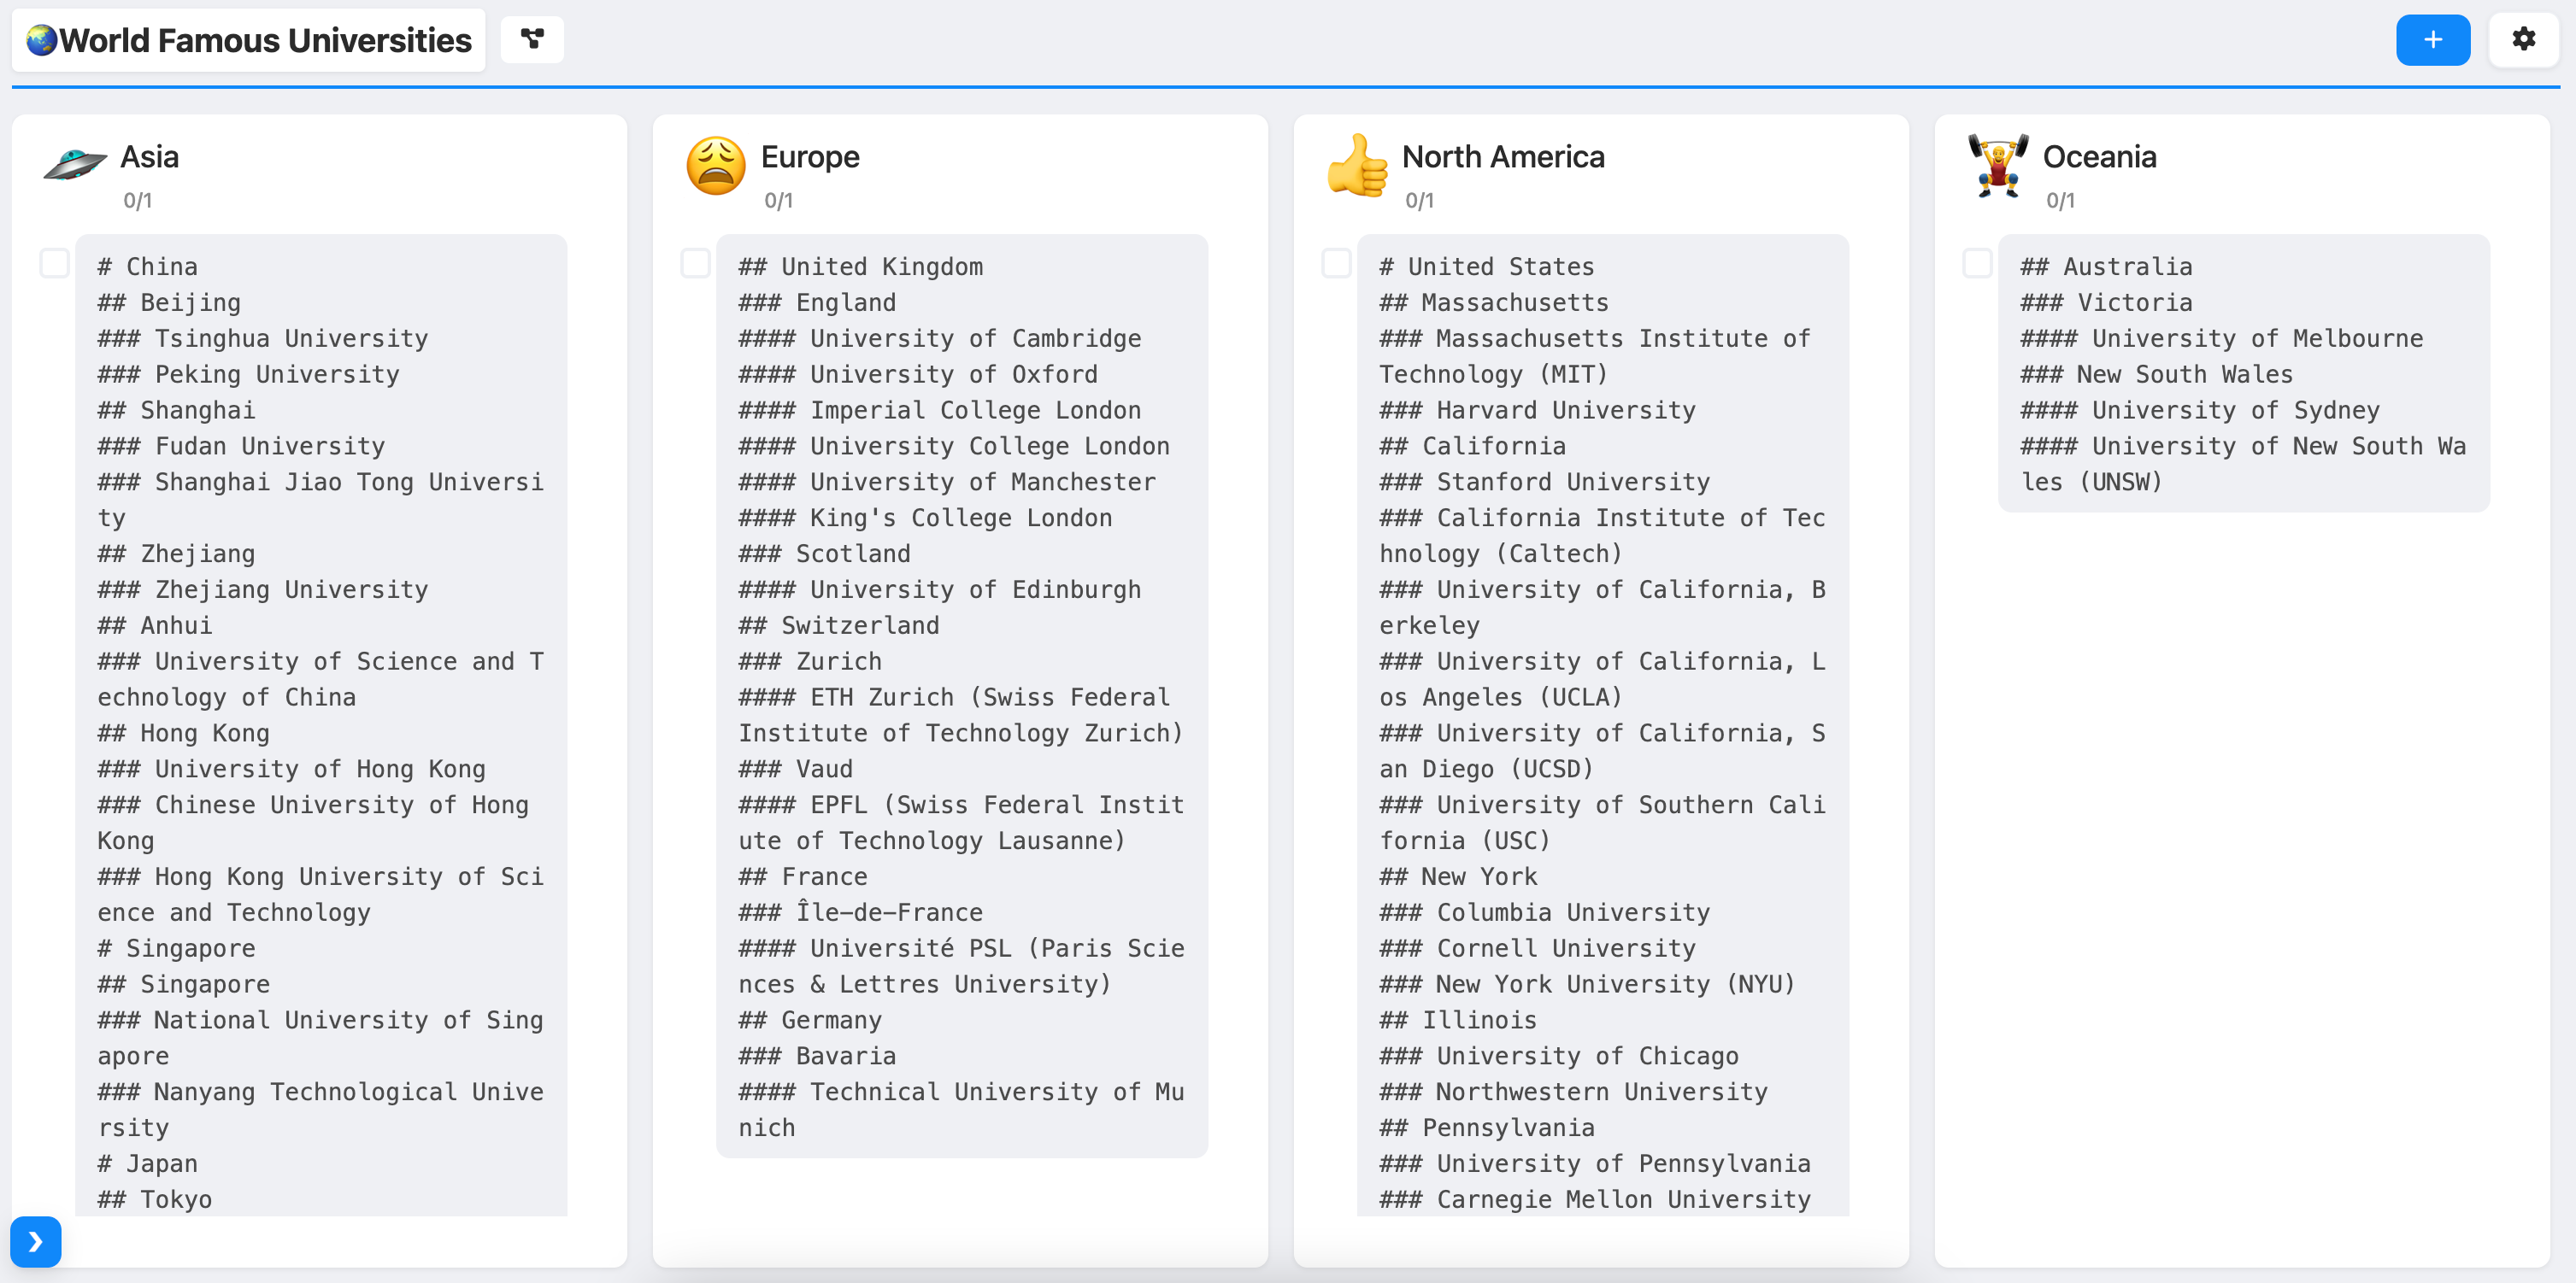Expand the sidebar with blue chevron
The width and height of the screenshot is (2576, 1283).
36,1241
